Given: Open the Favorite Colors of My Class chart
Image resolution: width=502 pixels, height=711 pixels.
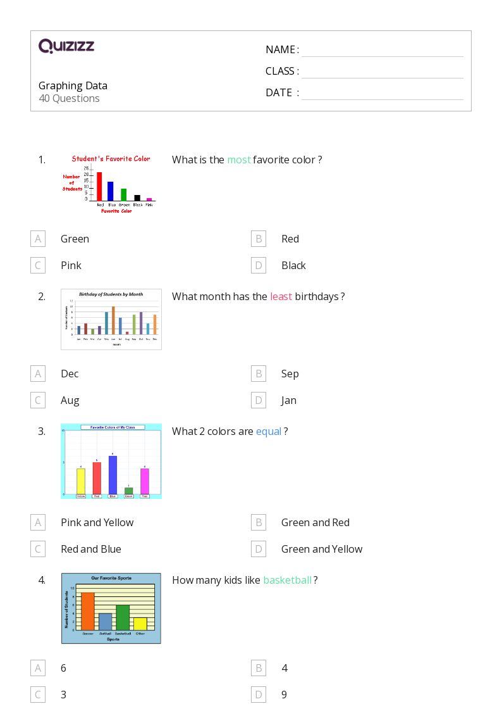Looking at the screenshot, I should click(x=111, y=461).
